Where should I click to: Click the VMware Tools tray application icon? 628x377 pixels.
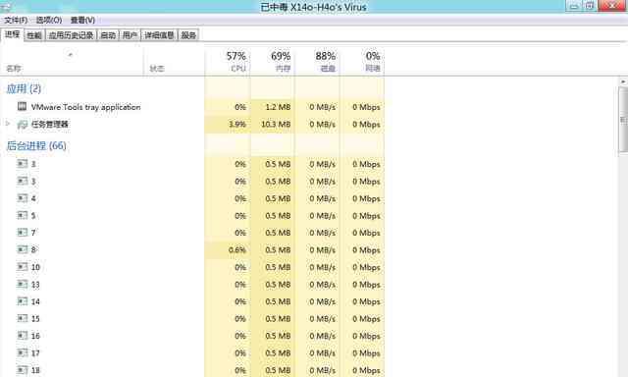(22, 106)
